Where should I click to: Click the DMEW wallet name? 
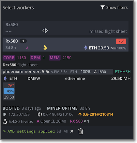[34, 79]
